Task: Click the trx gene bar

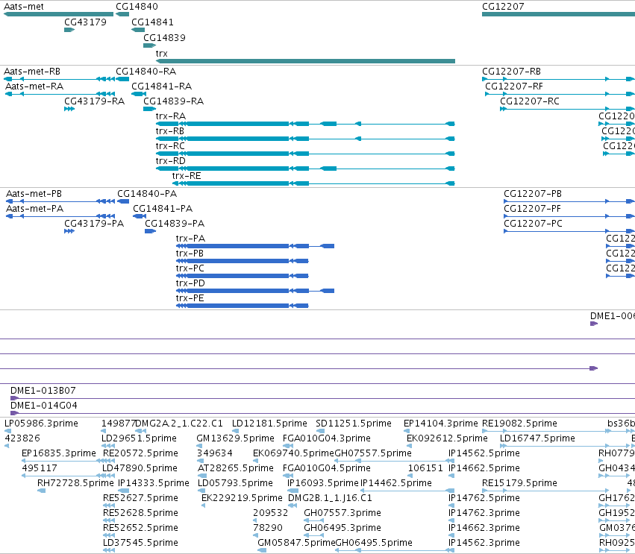Action: 305,61
